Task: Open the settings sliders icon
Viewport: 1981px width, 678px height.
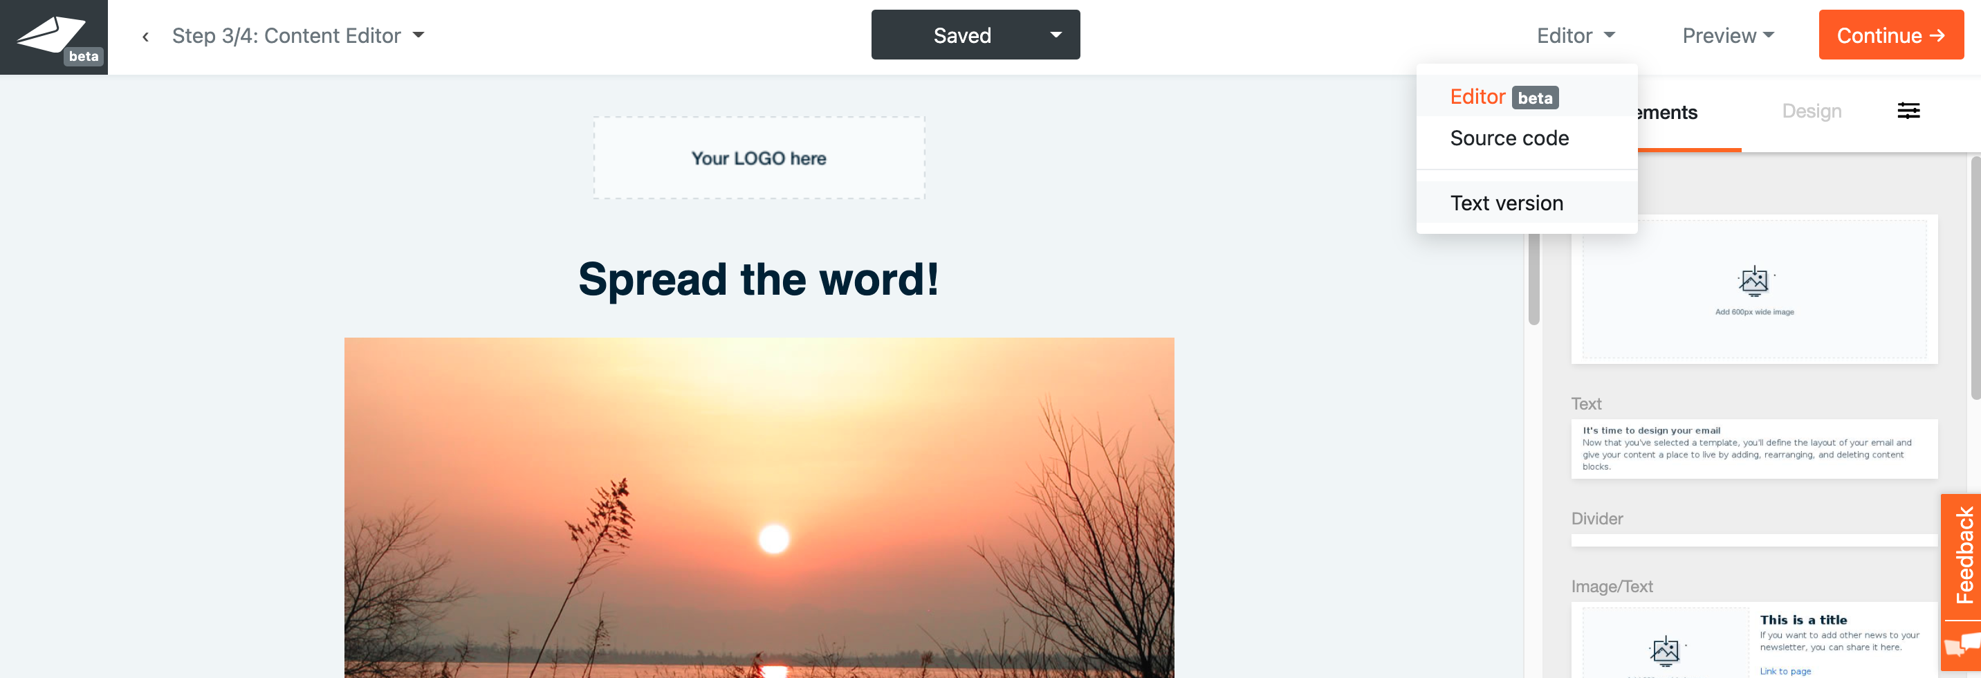Action: point(1908,111)
